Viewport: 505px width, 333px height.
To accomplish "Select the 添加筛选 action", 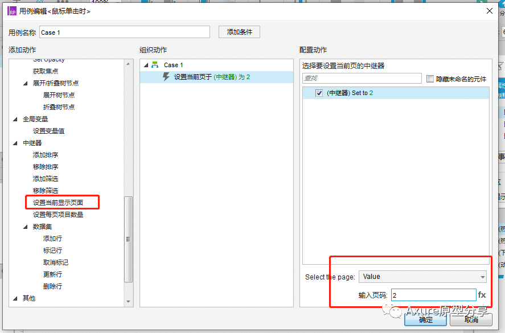I will tap(46, 179).
